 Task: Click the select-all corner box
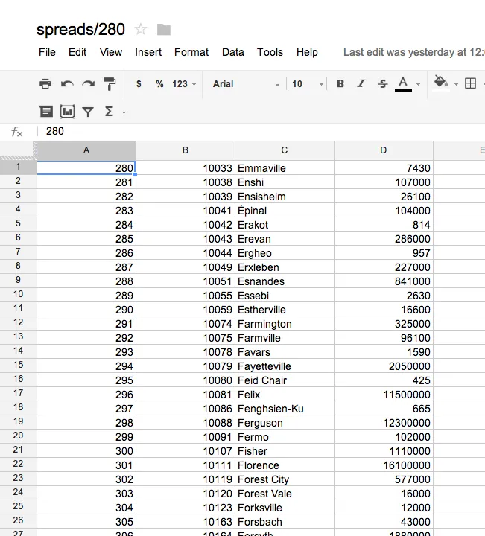point(18,150)
